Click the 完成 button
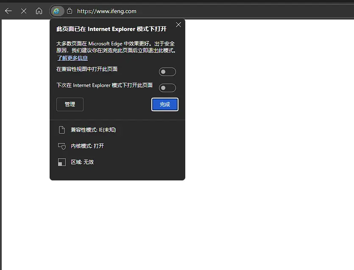This screenshot has height=270, width=354. pos(164,104)
